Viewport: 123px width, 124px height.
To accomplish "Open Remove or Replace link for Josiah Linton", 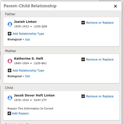I will pyautogui.click(x=100, y=23).
